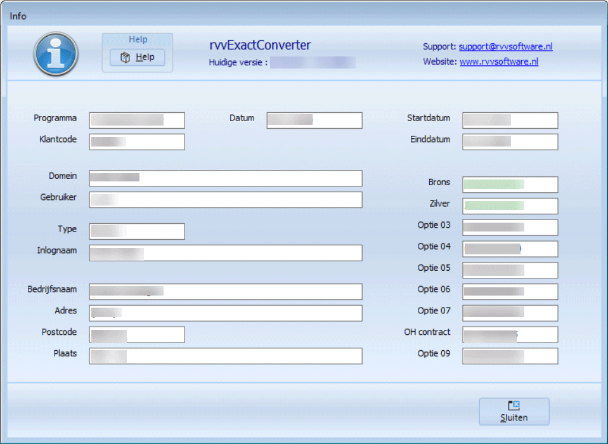608x444 pixels.
Task: Click the Programma input field
Action: (x=137, y=121)
